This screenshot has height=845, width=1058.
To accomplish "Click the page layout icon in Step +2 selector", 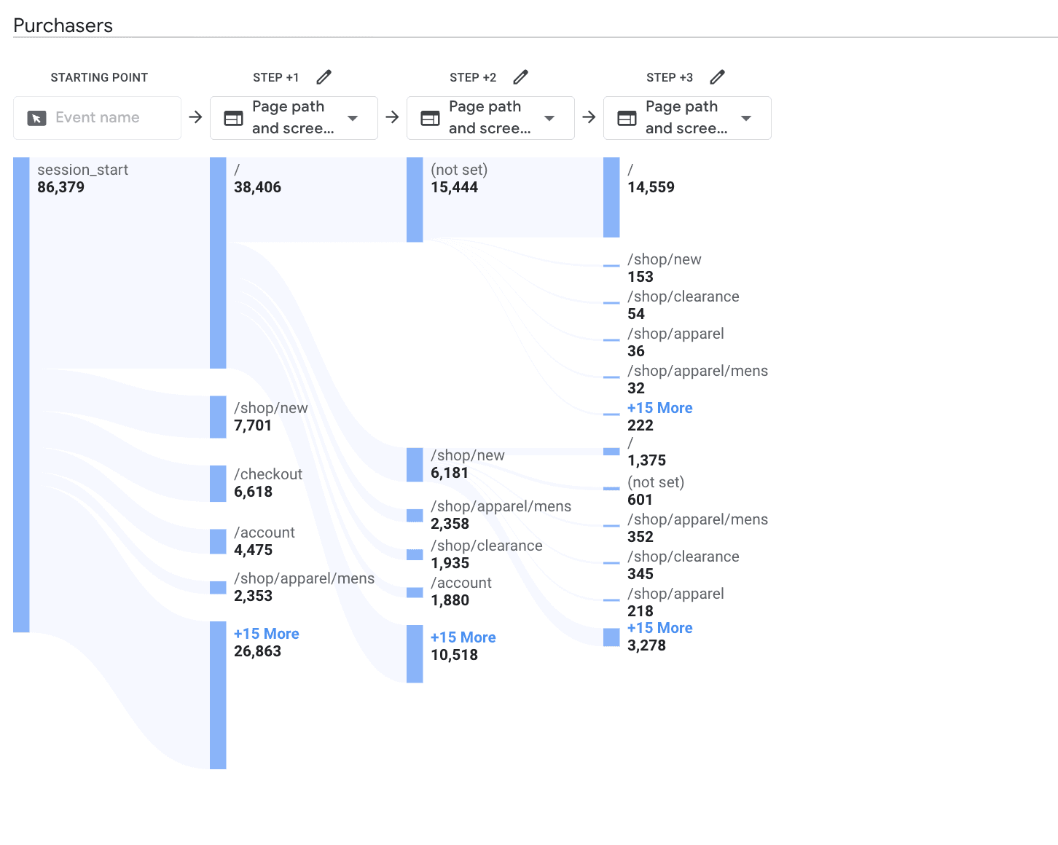I will pos(431,118).
